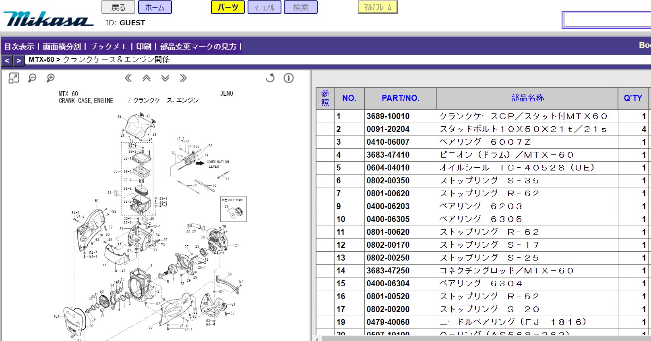Click the Q'TY column header
The height and width of the screenshot is (341, 651).
pyautogui.click(x=633, y=98)
